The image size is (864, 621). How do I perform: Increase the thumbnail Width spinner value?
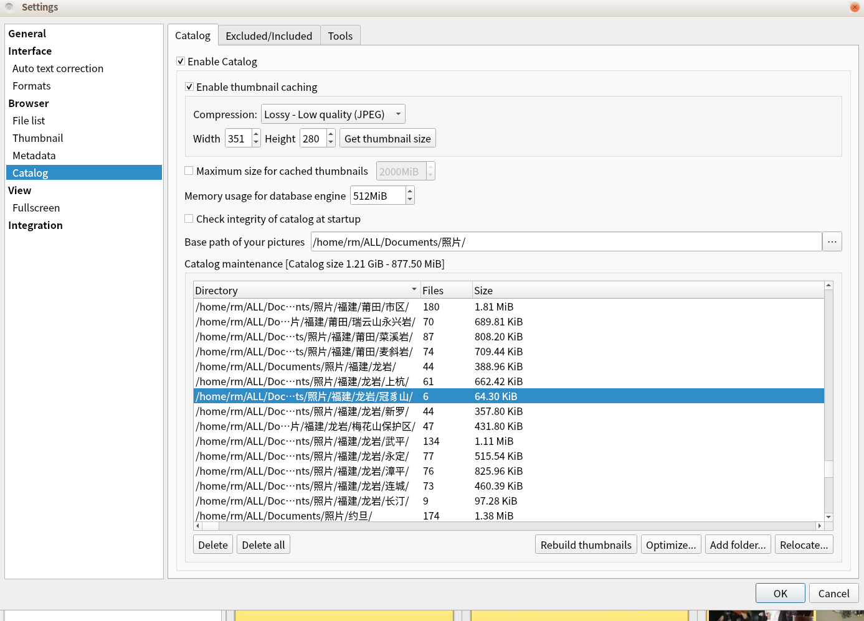coord(255,134)
